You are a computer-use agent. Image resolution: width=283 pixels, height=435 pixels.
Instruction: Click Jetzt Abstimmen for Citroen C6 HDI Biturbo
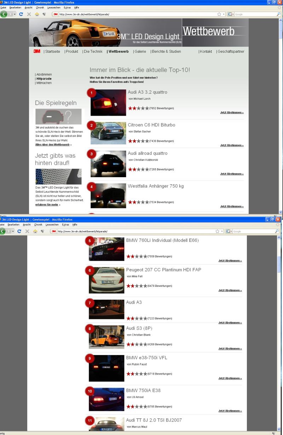232,145
